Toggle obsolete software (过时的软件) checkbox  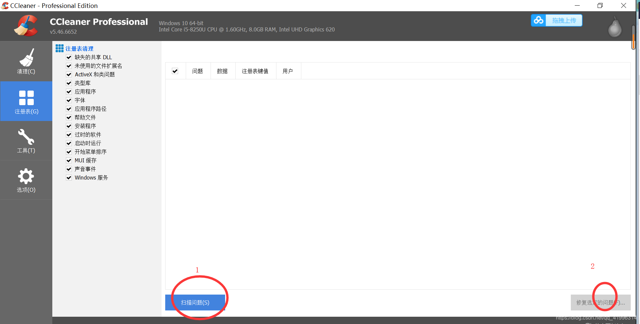[x=69, y=135]
